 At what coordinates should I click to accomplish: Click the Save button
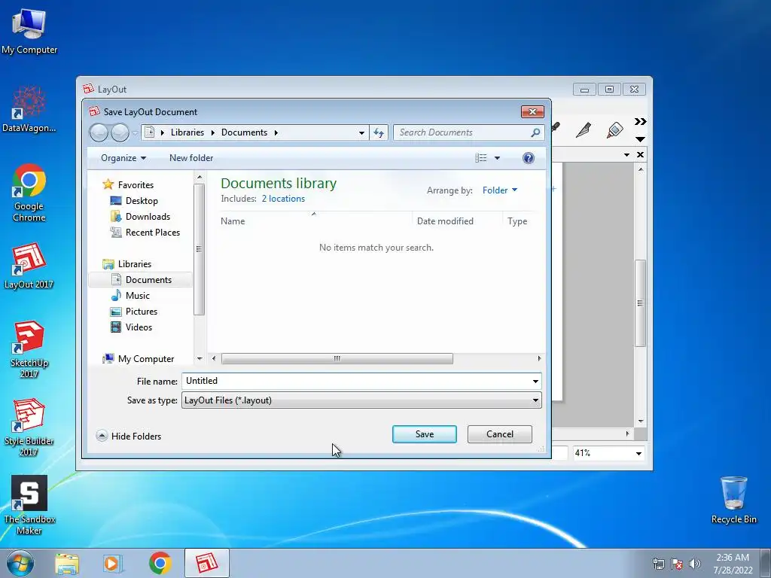pos(425,434)
